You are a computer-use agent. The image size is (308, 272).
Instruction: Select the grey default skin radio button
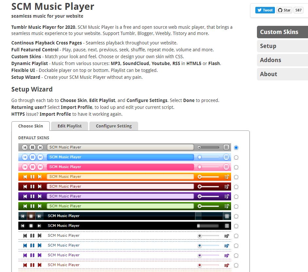(x=236, y=147)
